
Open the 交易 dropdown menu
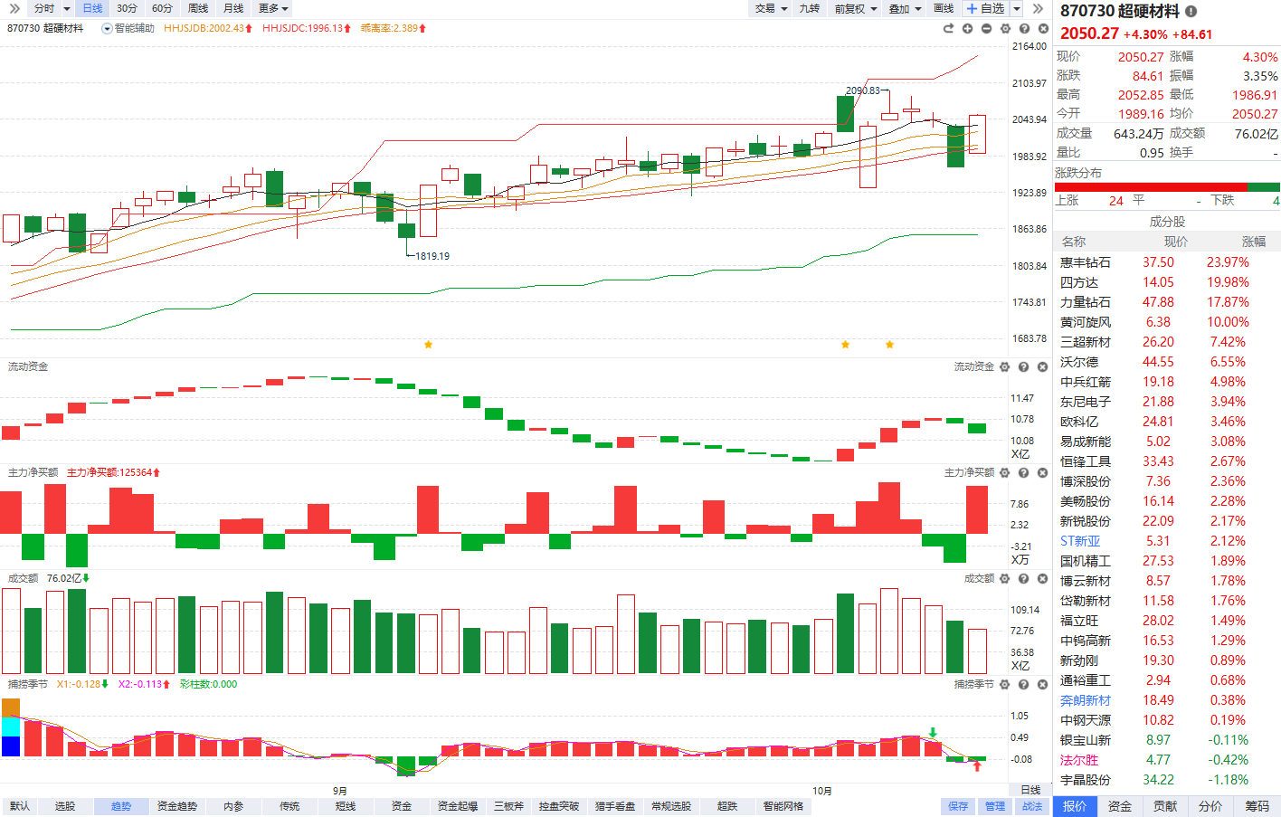click(771, 8)
